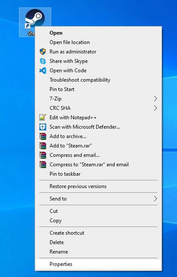The image size is (177, 277).
Task: Expand the 7-Zip submenu arrow
Action: tap(155, 99)
